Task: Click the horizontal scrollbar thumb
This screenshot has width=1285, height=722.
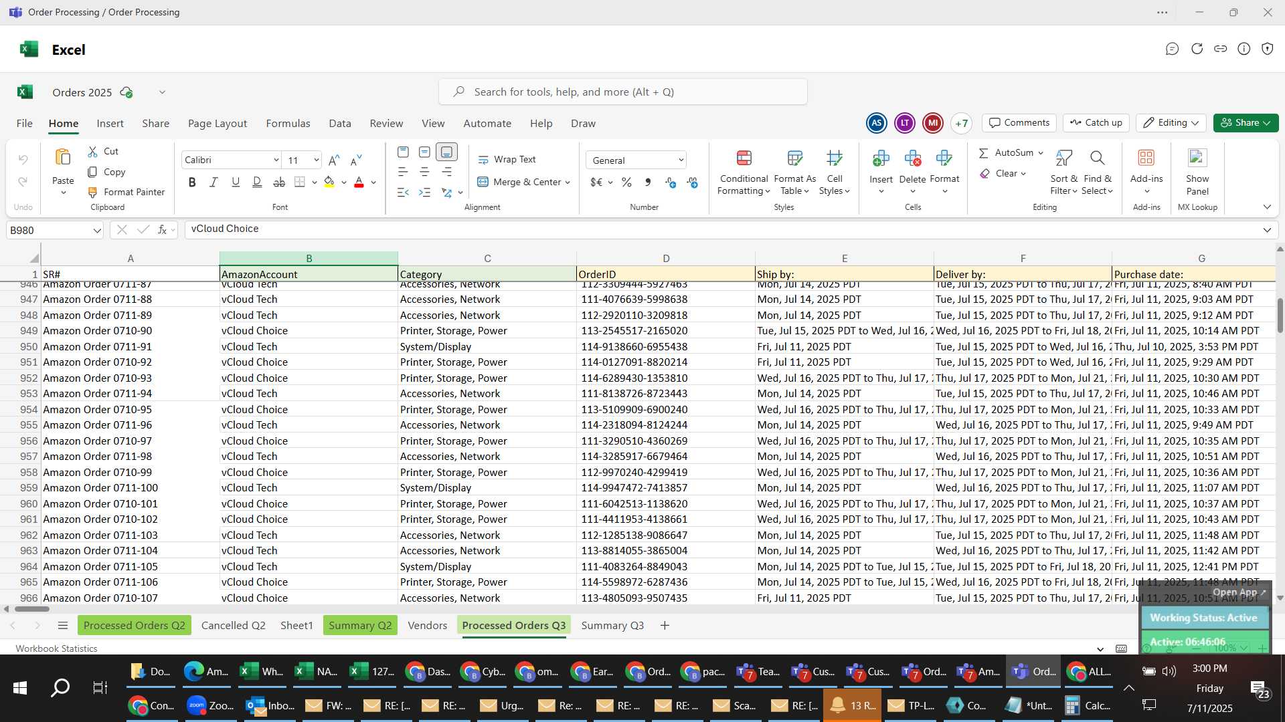Action: point(31,608)
